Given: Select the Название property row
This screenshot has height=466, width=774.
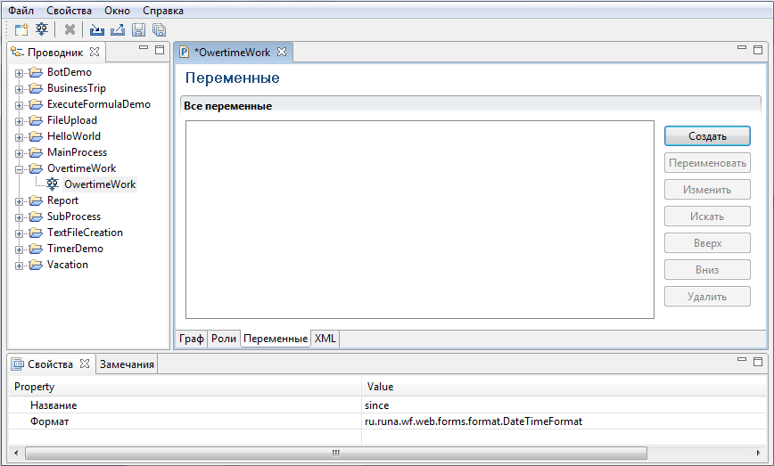Looking at the screenshot, I should coord(388,405).
